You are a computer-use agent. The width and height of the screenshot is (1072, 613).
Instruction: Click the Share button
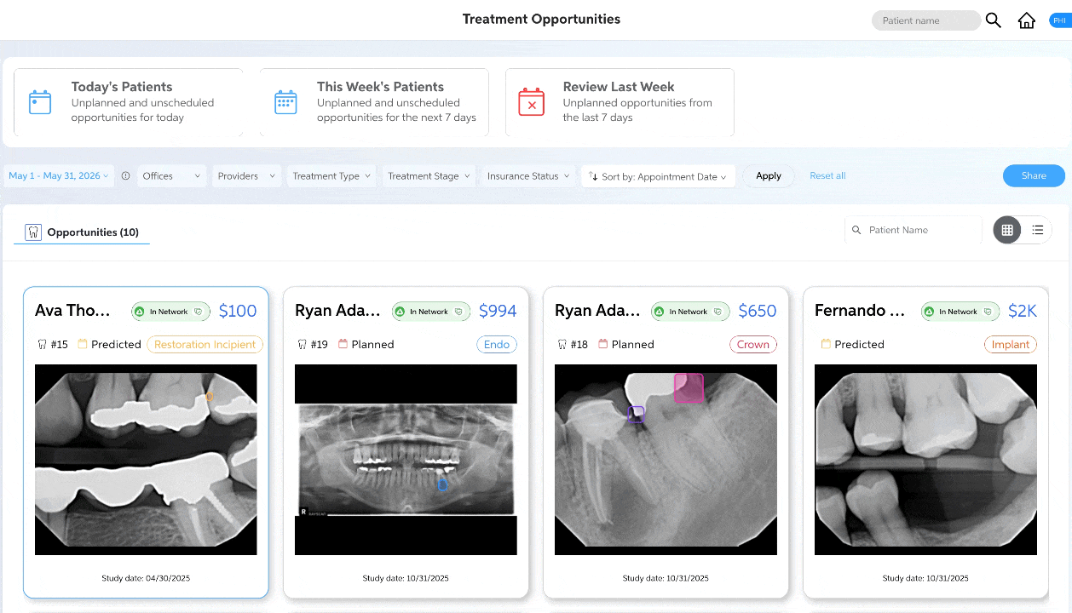(x=1034, y=176)
